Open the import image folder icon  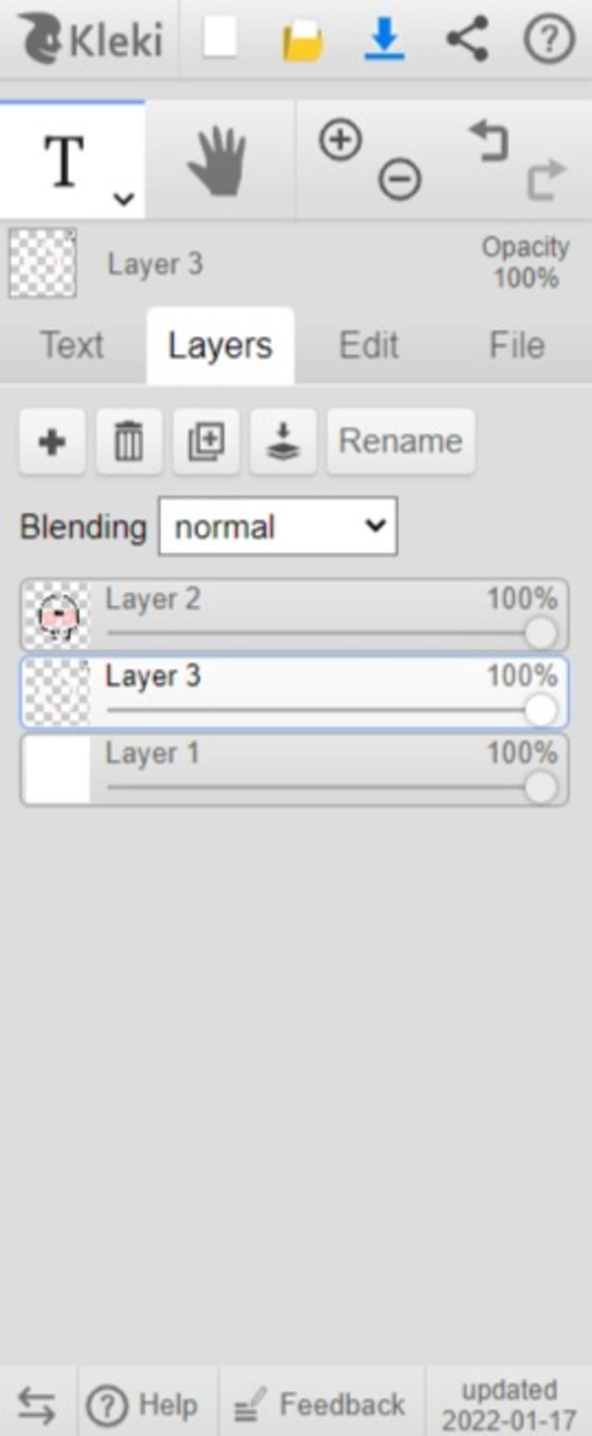pyautogui.click(x=302, y=39)
